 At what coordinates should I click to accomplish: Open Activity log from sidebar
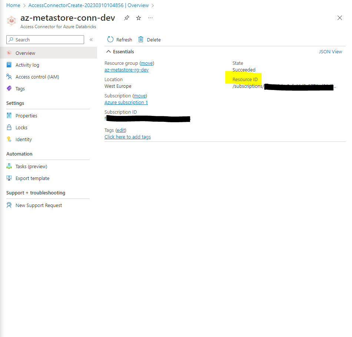pyautogui.click(x=27, y=65)
